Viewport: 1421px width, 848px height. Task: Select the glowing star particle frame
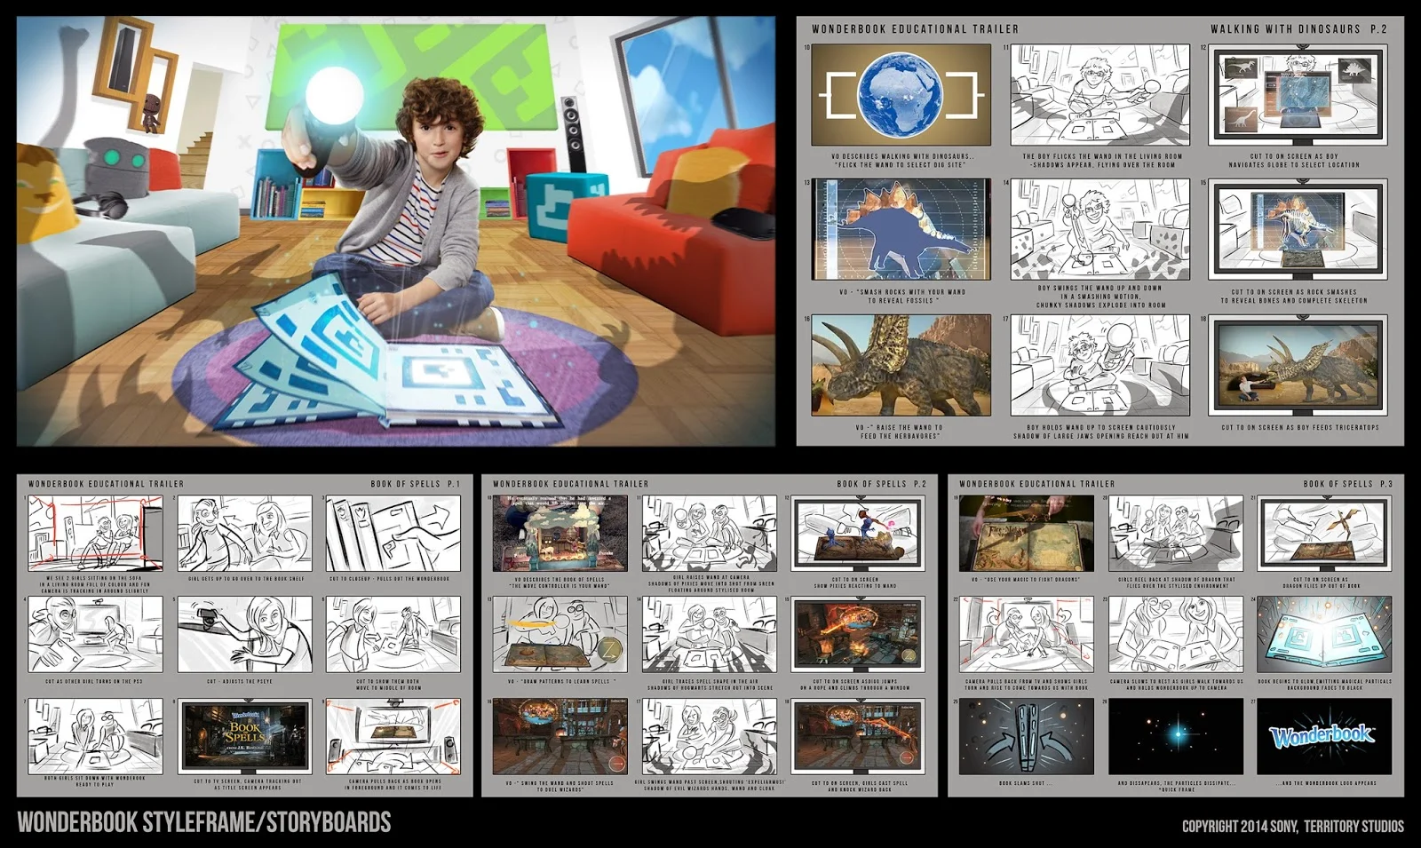[1176, 736]
